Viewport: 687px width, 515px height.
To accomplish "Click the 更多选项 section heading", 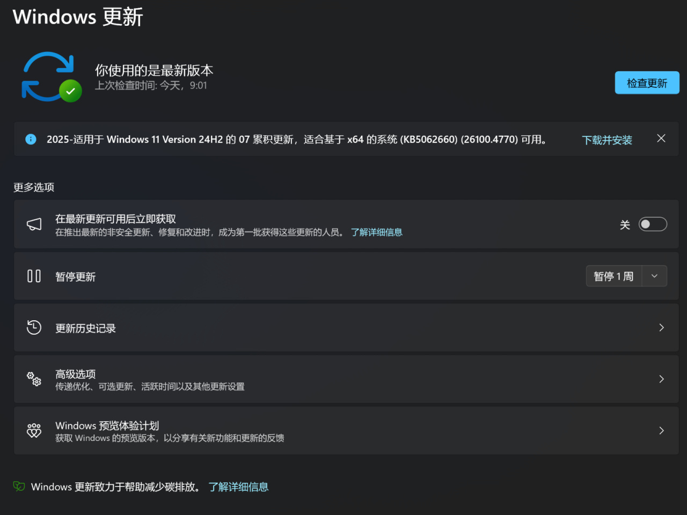I will pyautogui.click(x=34, y=187).
